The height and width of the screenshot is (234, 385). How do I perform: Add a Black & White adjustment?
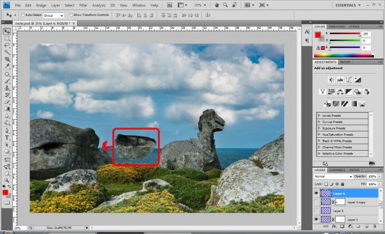coord(348,92)
